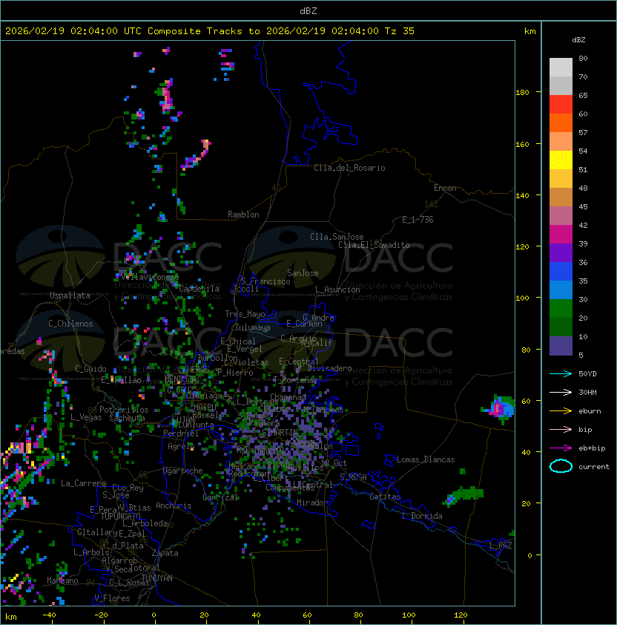Viewport: 617px width, 625px height.
Task: Click the dBZ title at top
Action: pos(308,10)
